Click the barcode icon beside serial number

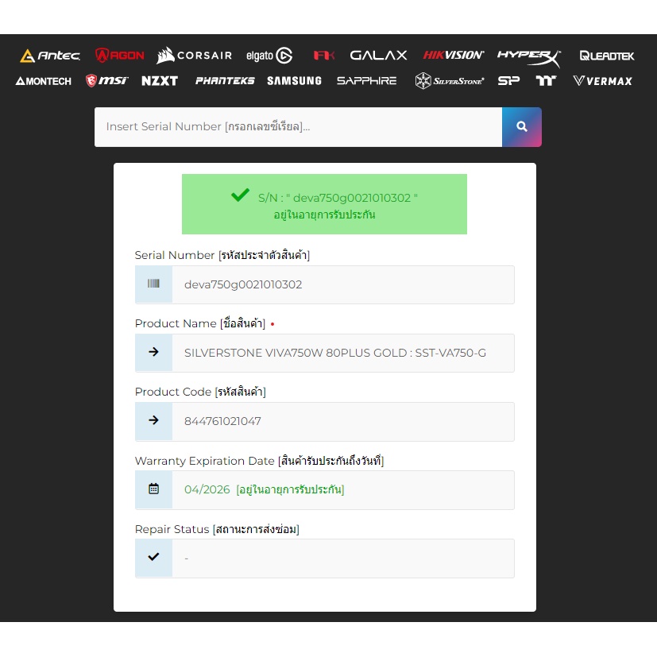point(154,284)
